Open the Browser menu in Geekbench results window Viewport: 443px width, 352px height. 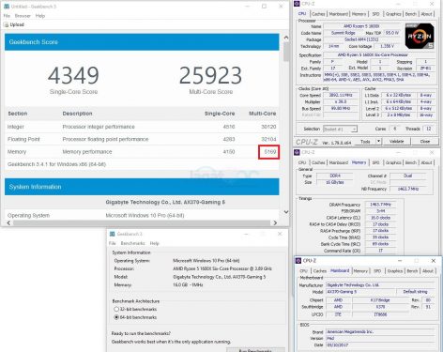23,16
